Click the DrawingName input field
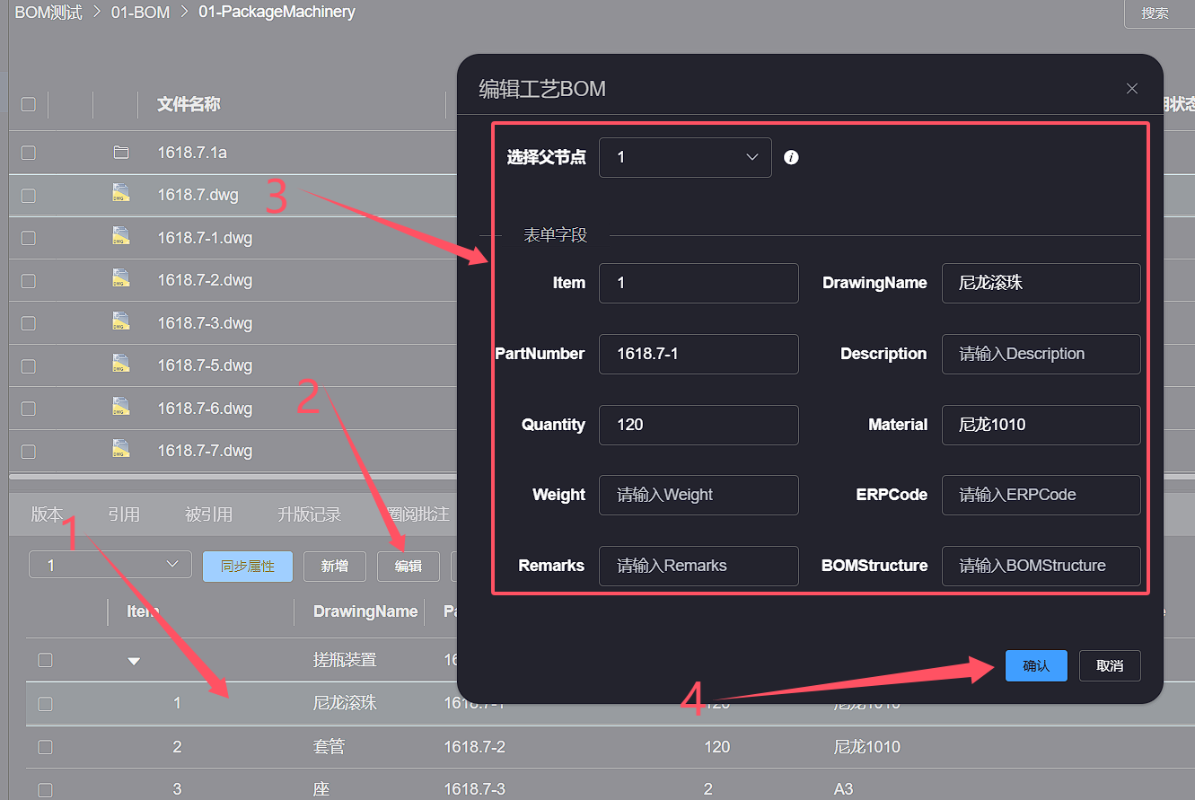Screen dimensions: 1195x800 click(x=1041, y=283)
